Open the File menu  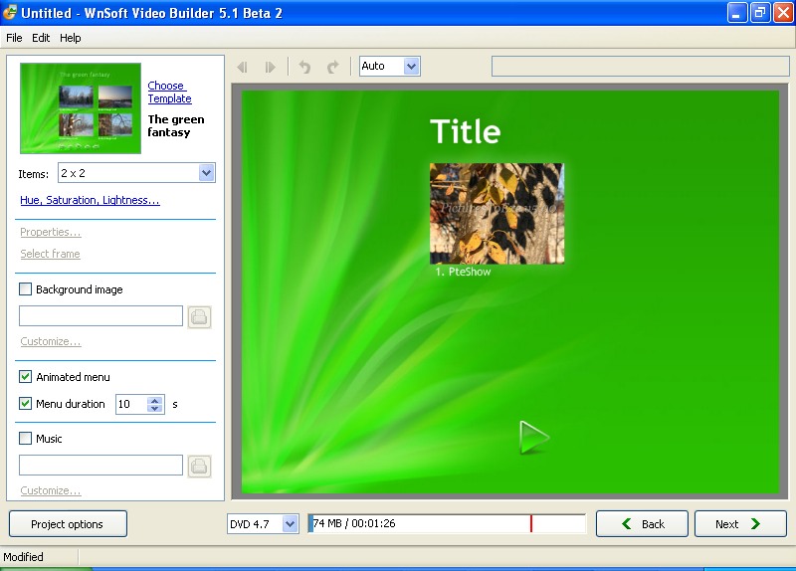[14, 38]
